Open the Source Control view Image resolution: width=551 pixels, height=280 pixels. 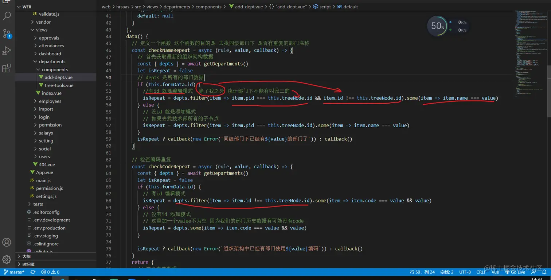[7, 33]
